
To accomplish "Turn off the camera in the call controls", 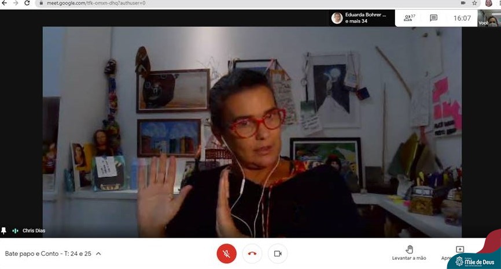I will (278, 253).
